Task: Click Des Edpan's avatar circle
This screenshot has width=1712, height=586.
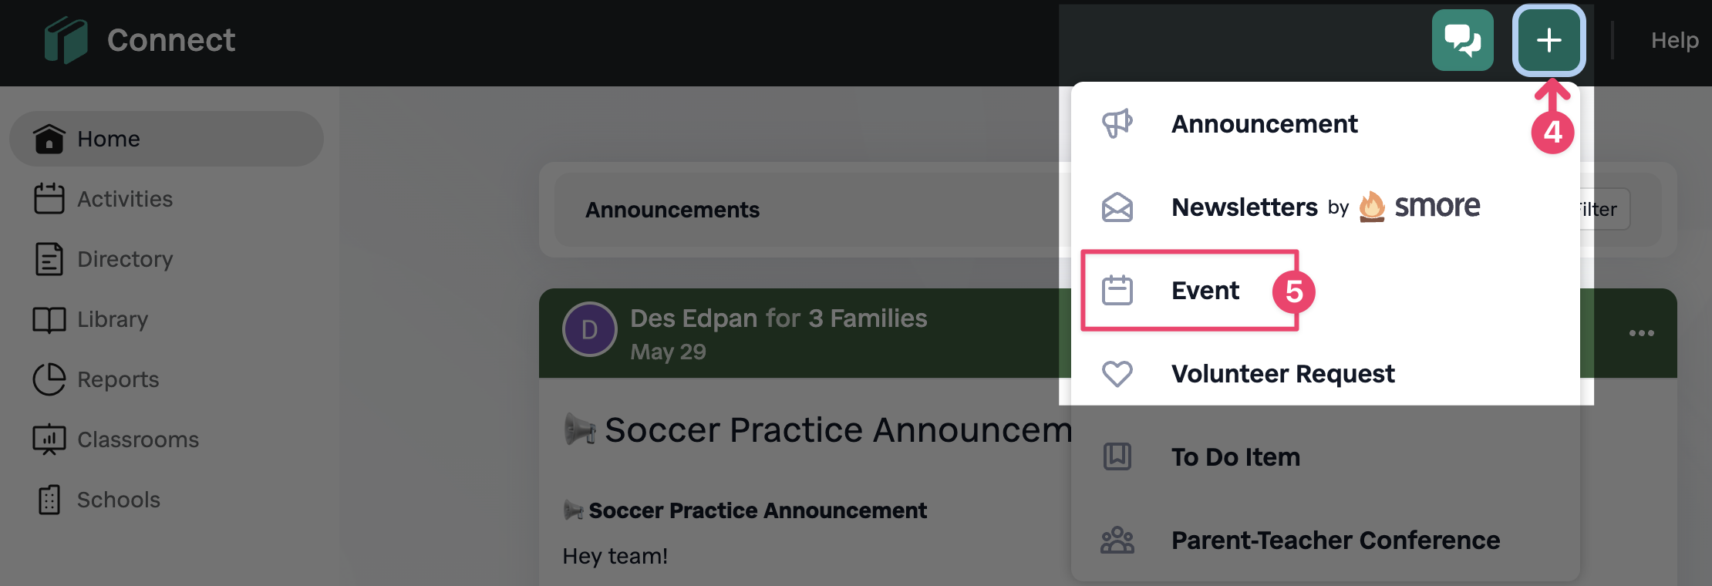Action: [590, 329]
